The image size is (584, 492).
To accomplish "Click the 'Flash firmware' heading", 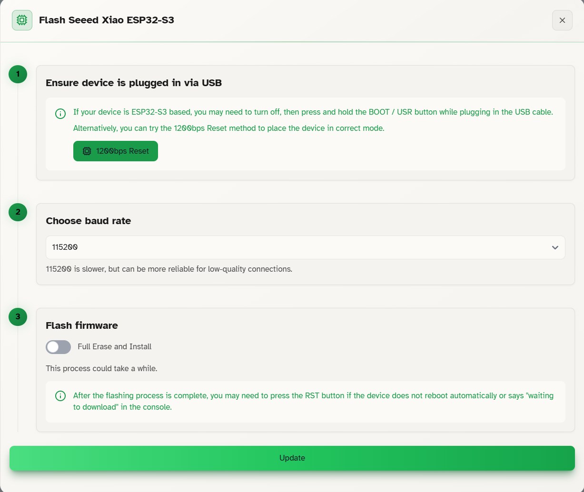I will [x=82, y=325].
